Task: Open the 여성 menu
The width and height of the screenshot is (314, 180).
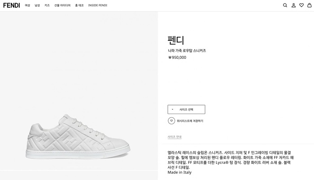Action: (27, 5)
